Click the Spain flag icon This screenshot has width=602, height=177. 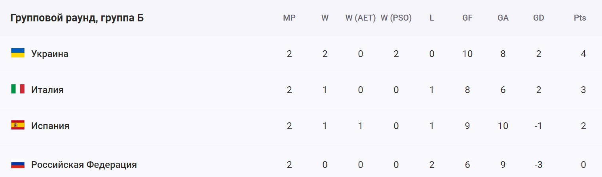18,126
